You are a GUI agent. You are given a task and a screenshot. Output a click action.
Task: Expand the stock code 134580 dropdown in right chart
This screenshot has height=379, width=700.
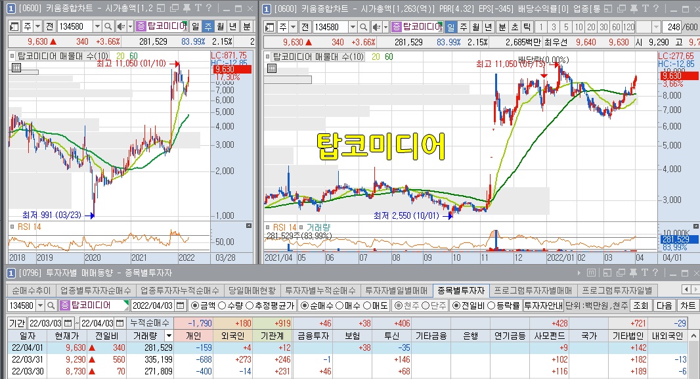coord(353,27)
